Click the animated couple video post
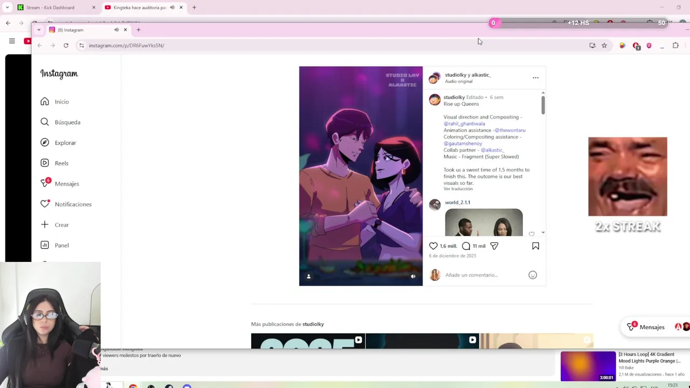This screenshot has height=388, width=690. [x=361, y=176]
